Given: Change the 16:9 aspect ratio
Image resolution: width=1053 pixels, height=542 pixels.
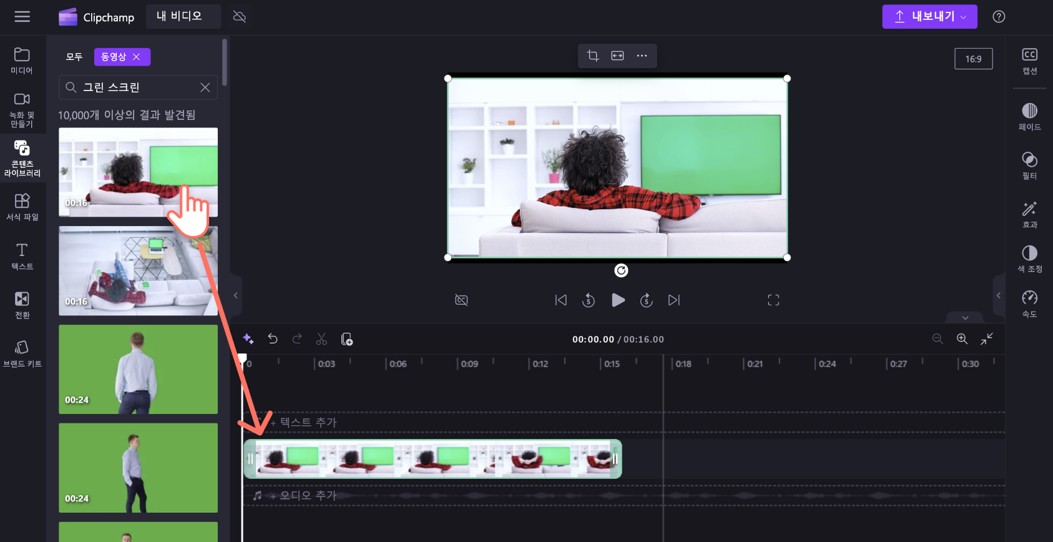Looking at the screenshot, I should tap(973, 59).
